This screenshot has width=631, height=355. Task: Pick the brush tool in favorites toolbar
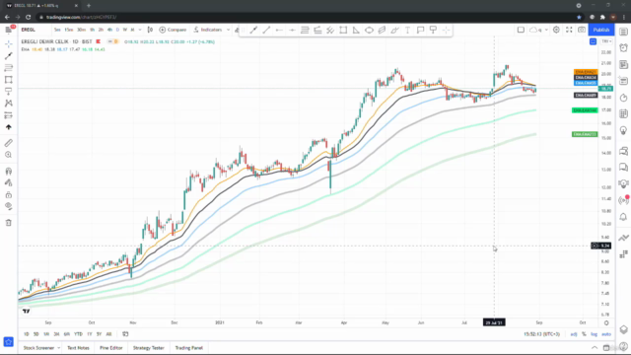[x=394, y=31]
